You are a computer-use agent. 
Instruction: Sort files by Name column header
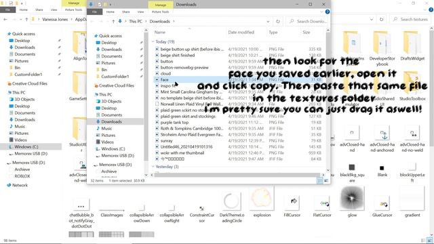click(160, 33)
